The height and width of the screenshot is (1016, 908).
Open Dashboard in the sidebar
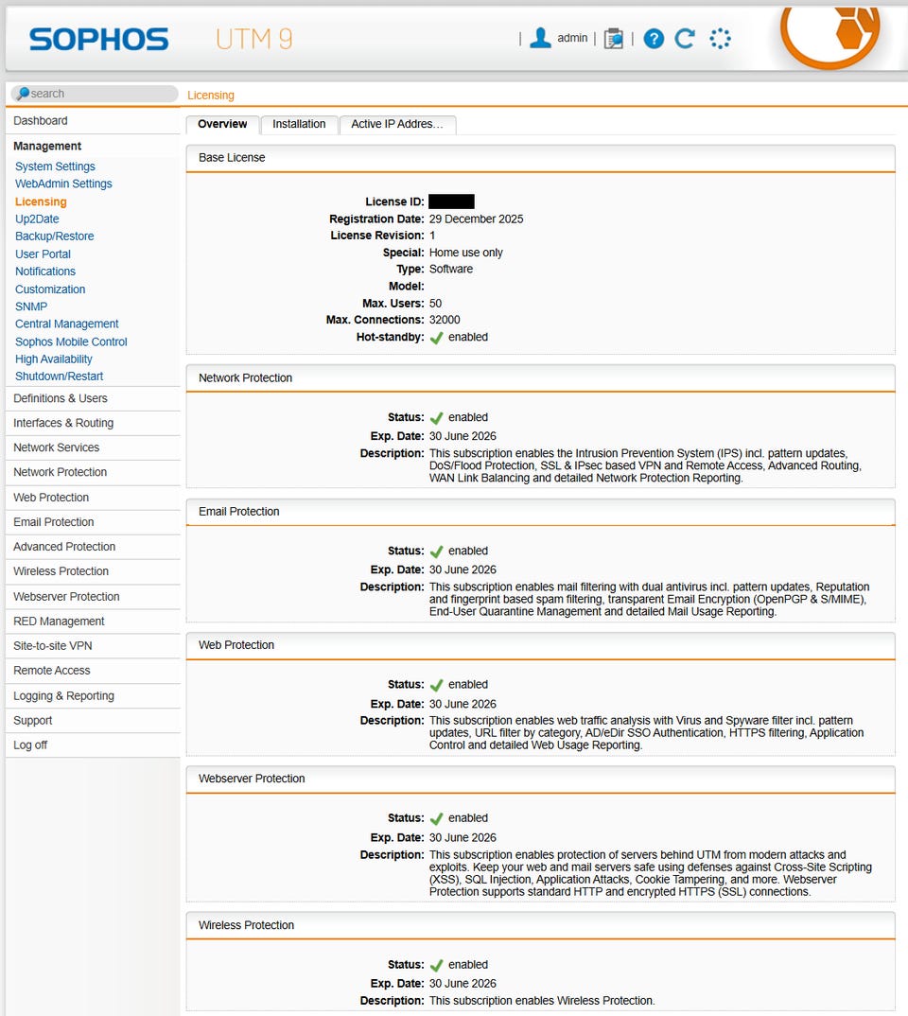pos(93,120)
